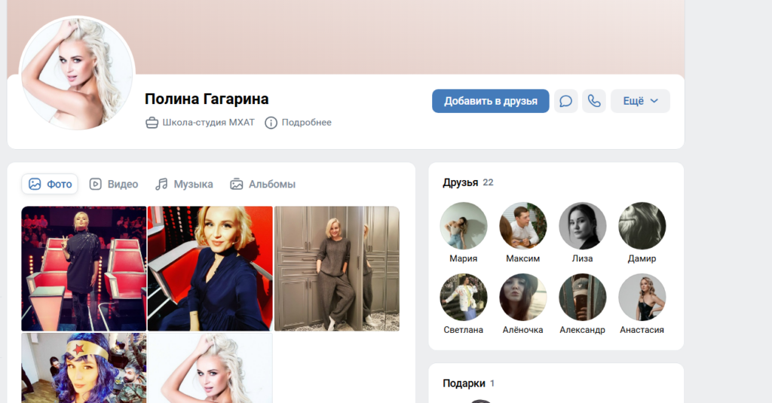Open the blonde portrait photo in bottom row
The height and width of the screenshot is (403, 772).
point(210,368)
